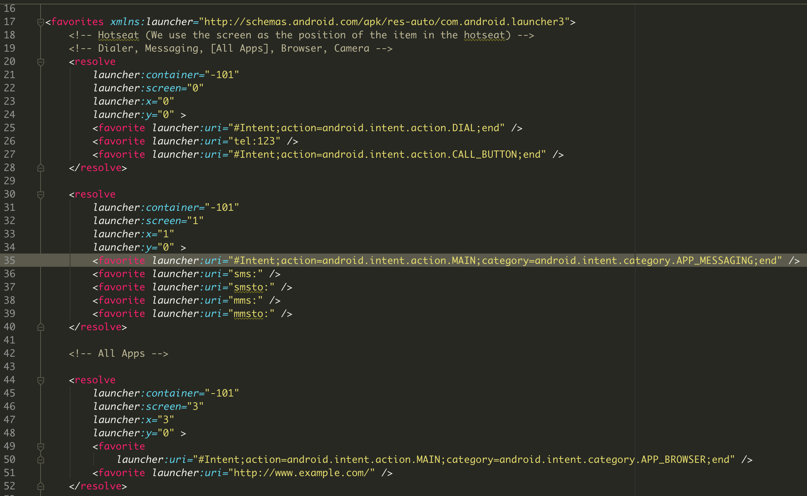The width and height of the screenshot is (807, 496).
Task: Click the underlined "Hotseat" word in comment
Action: (118, 35)
